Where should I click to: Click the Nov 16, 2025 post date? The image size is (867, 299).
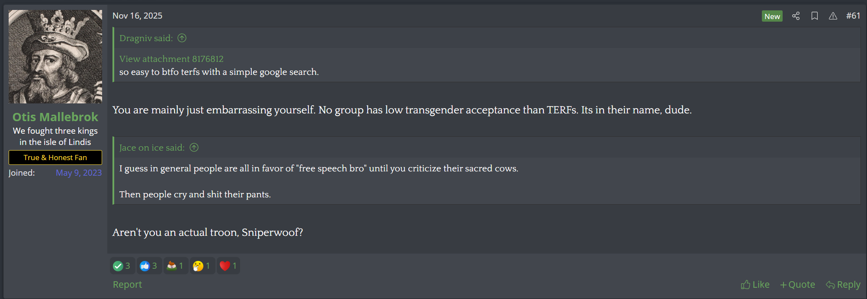point(137,16)
